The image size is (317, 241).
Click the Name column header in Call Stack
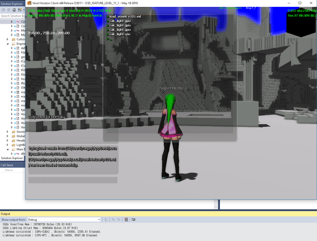[x=9, y=170]
